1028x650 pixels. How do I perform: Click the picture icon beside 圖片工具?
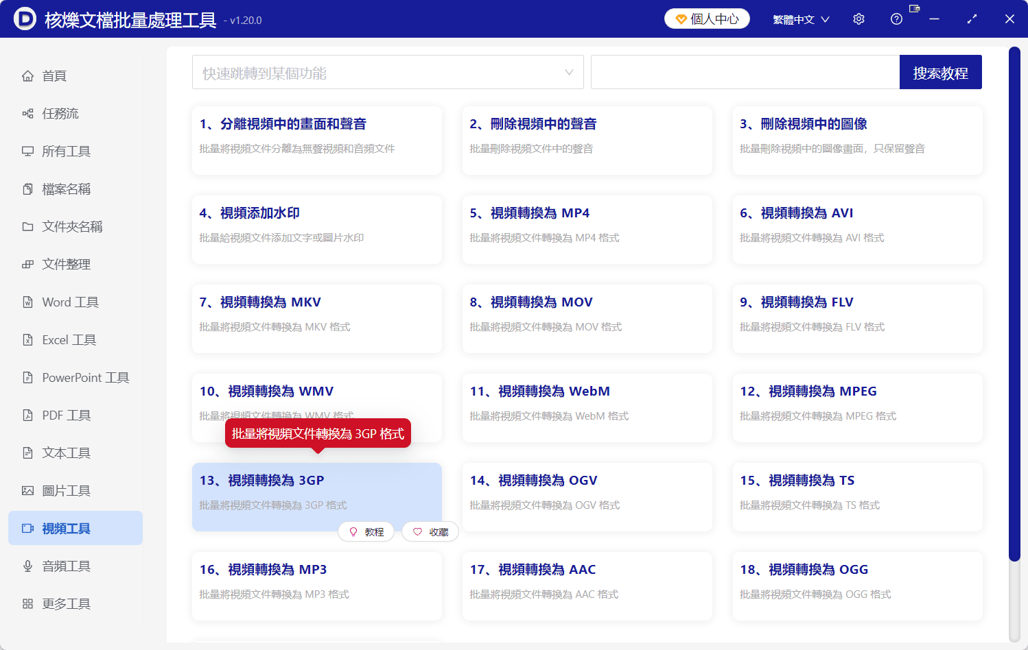[27, 490]
